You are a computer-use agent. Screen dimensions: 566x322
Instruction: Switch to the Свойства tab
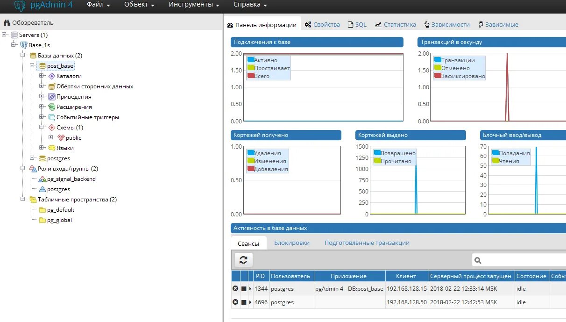click(x=322, y=25)
